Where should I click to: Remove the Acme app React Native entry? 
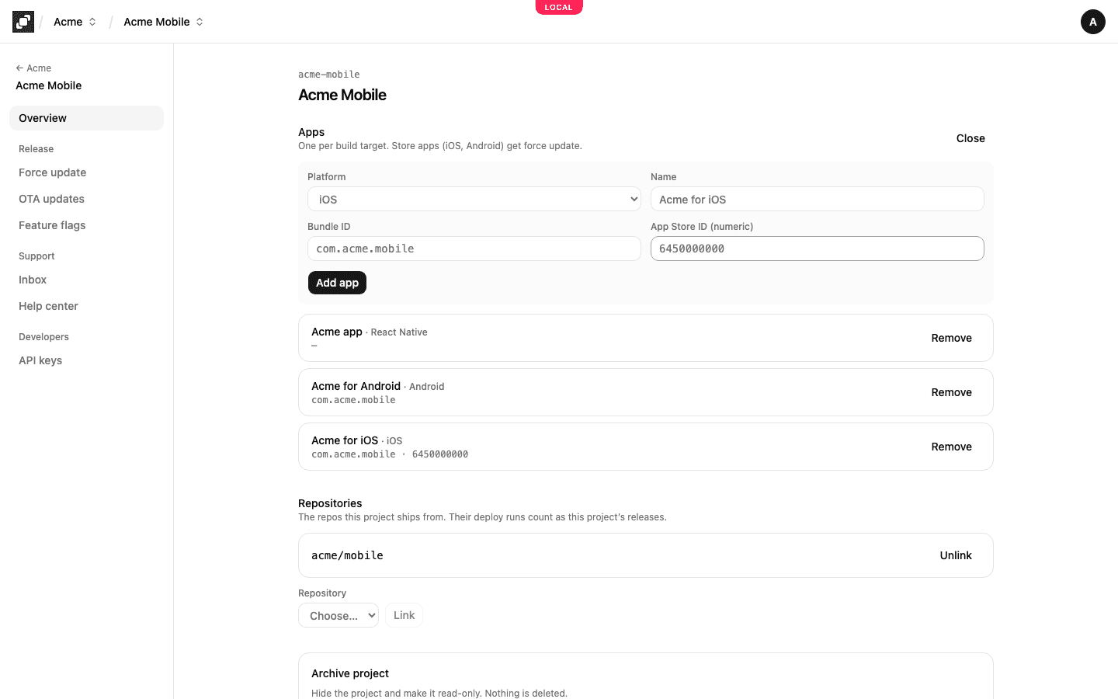point(951,338)
